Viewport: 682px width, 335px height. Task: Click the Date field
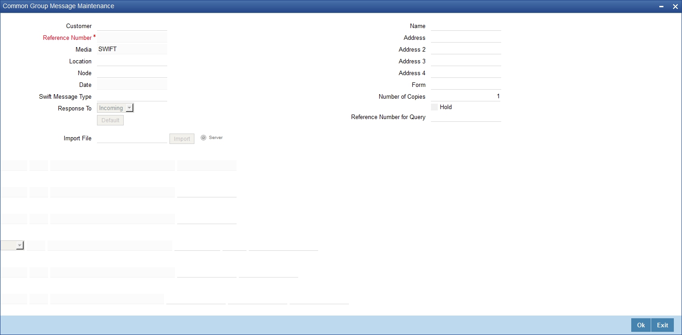point(132,85)
